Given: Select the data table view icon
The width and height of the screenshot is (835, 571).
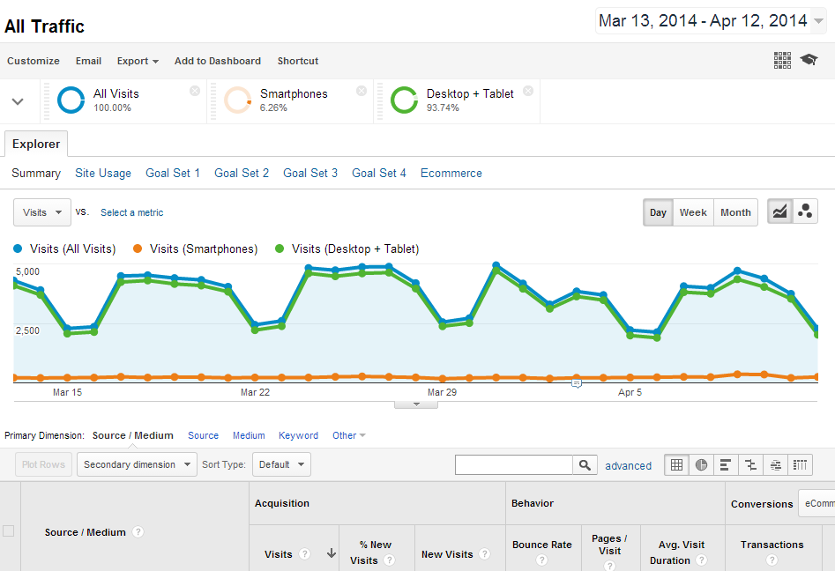Looking at the screenshot, I should click(676, 465).
